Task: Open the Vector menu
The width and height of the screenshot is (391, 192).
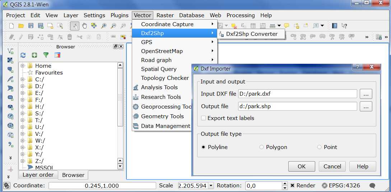Action: tap(143, 15)
